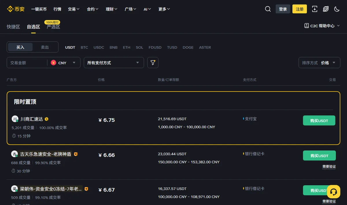Image resolution: width=347 pixels, height=205 pixels.
Task: Switch to 快捷区 tab
Action: click(x=13, y=27)
